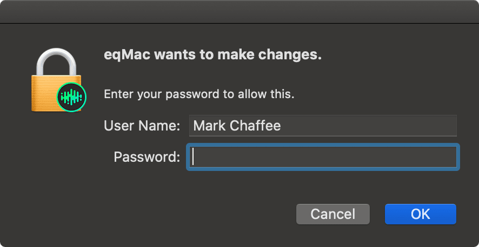This screenshot has width=479, height=247.
Task: Click the "eqMac wants to make changes." heading
Action: click(212, 55)
